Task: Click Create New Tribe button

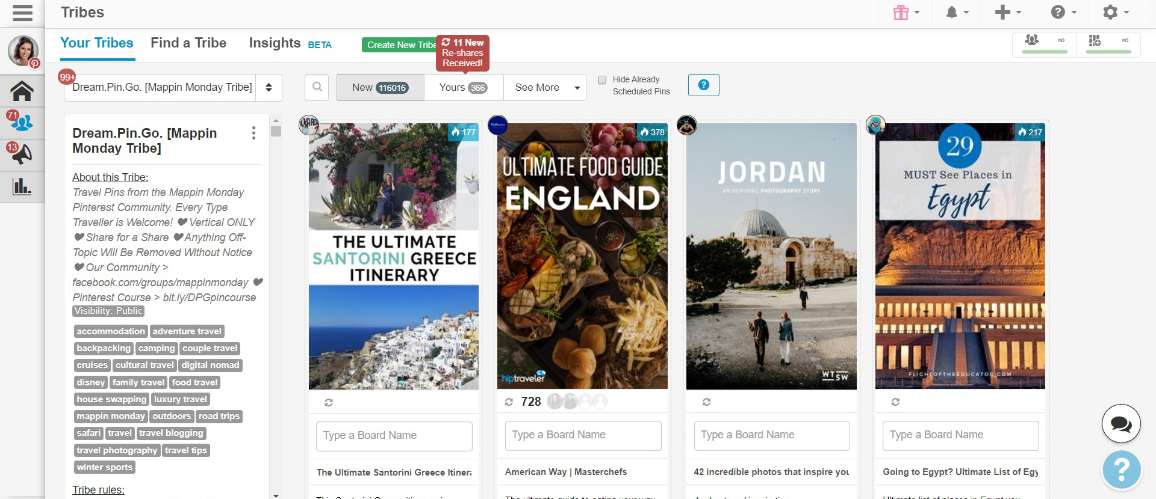Action: coord(399,45)
